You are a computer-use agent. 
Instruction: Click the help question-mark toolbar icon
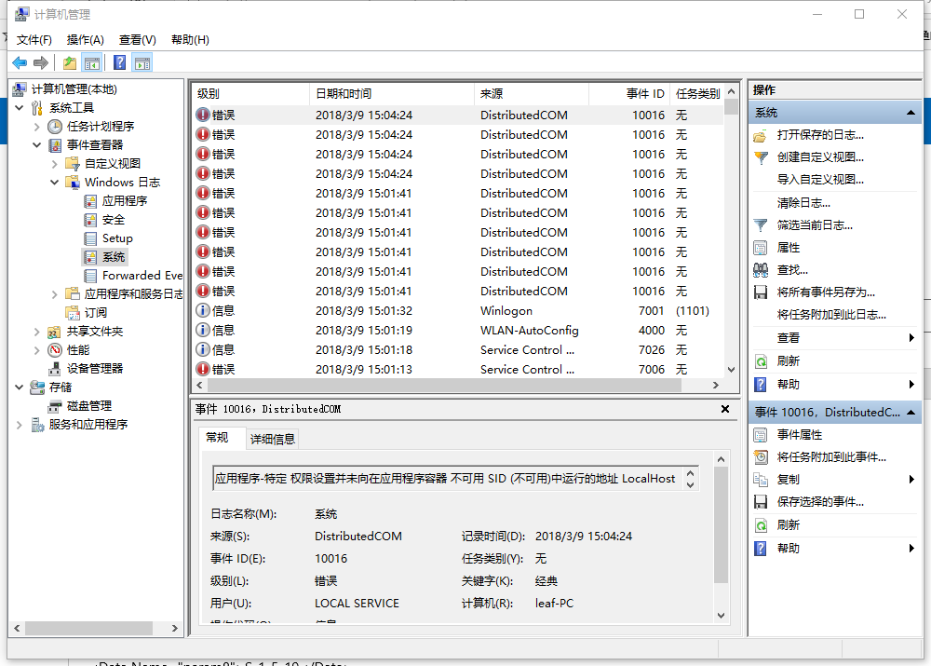pyautogui.click(x=119, y=61)
